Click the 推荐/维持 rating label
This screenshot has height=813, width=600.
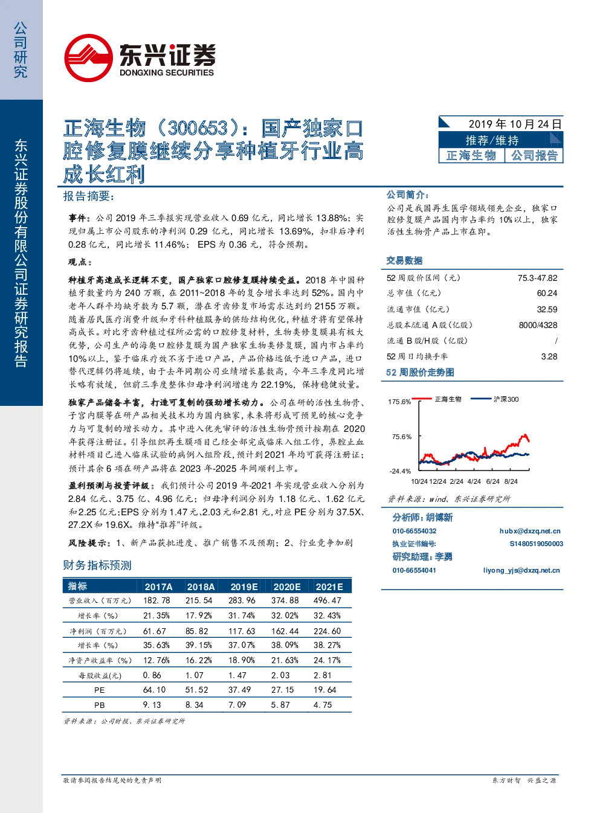492,140
